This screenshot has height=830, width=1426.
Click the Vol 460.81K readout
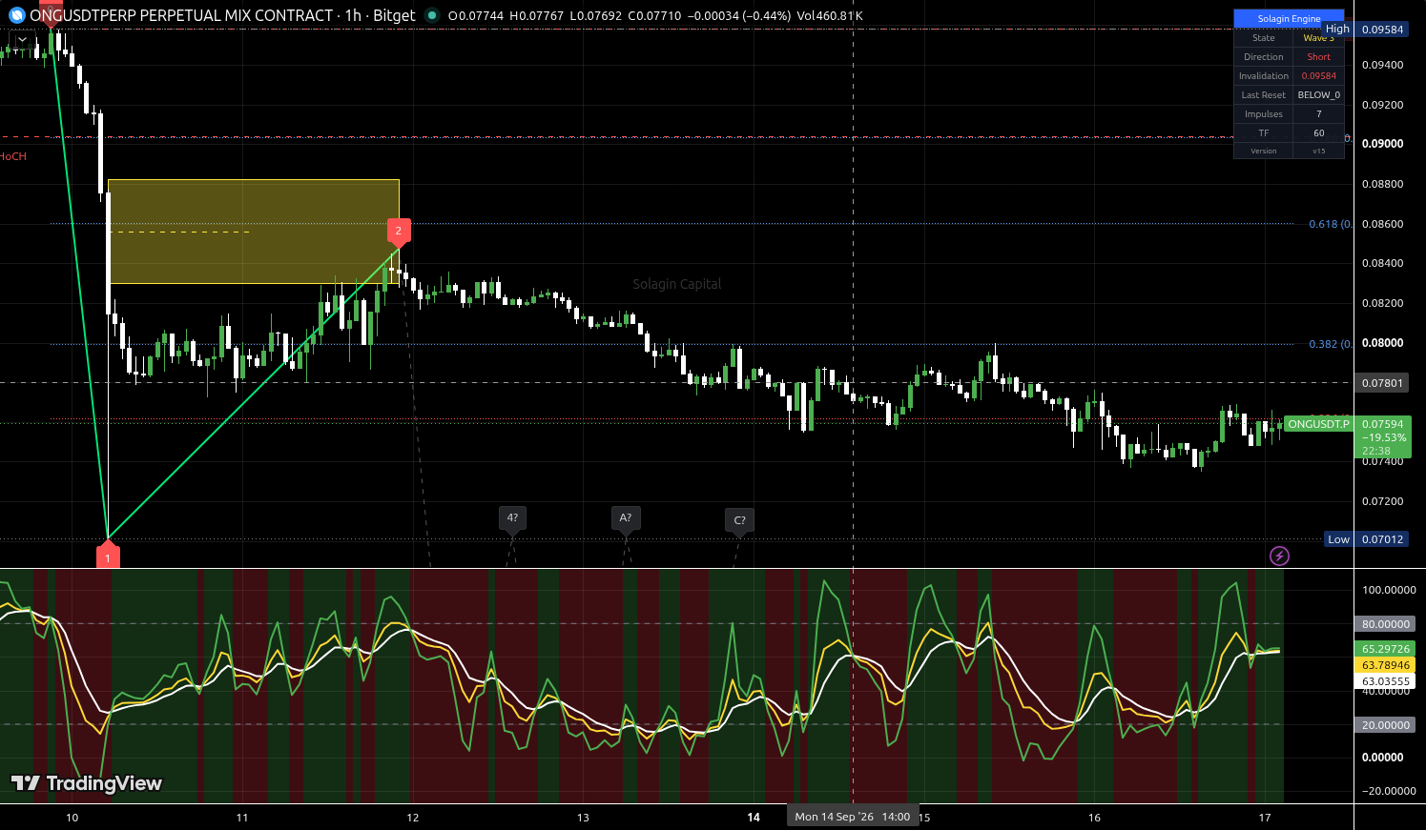830,16
